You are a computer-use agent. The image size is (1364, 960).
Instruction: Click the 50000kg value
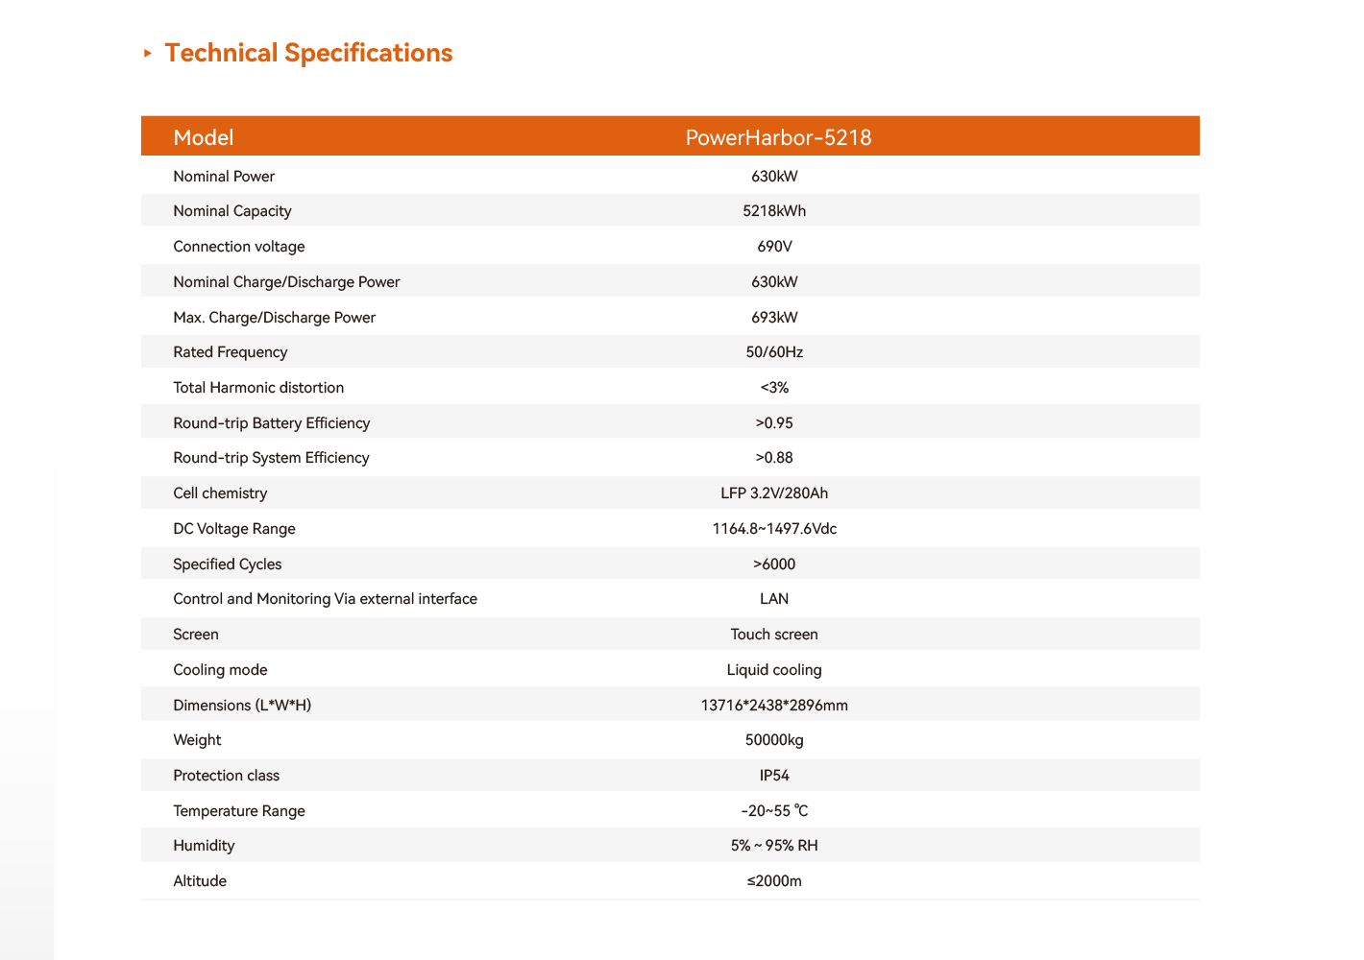click(x=774, y=740)
